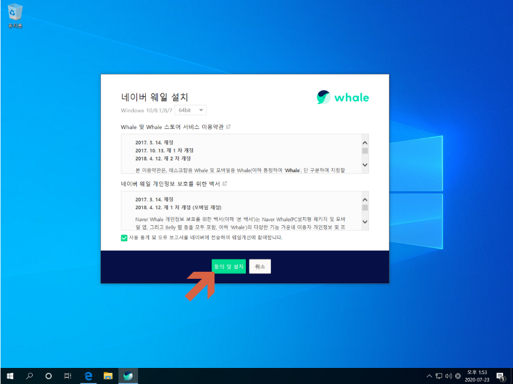
Task: Click the down arrow in the 이용약관 terms box
Action: 365,165
